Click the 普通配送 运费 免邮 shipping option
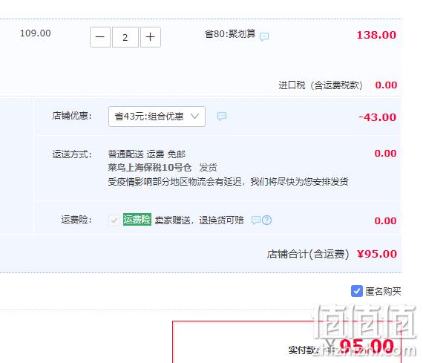 tap(146, 154)
